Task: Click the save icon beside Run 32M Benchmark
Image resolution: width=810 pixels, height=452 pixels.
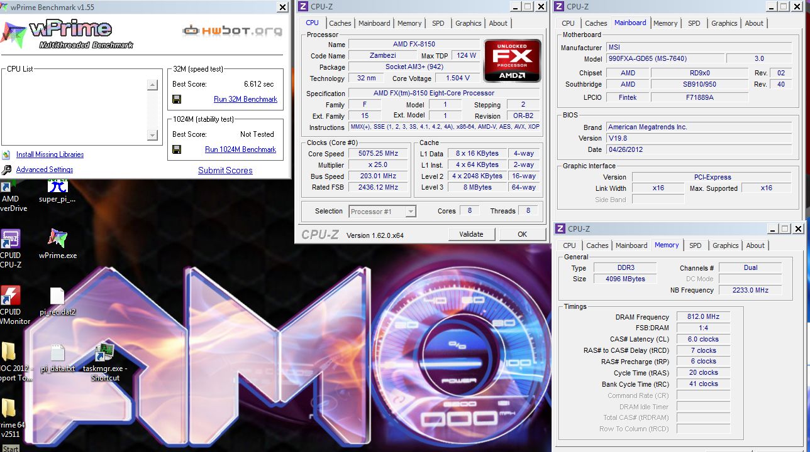Action: [x=177, y=99]
